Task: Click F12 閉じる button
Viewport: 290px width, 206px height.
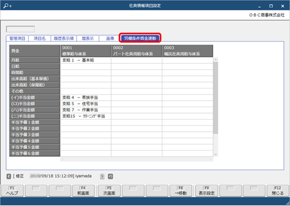Action: pos(278,190)
